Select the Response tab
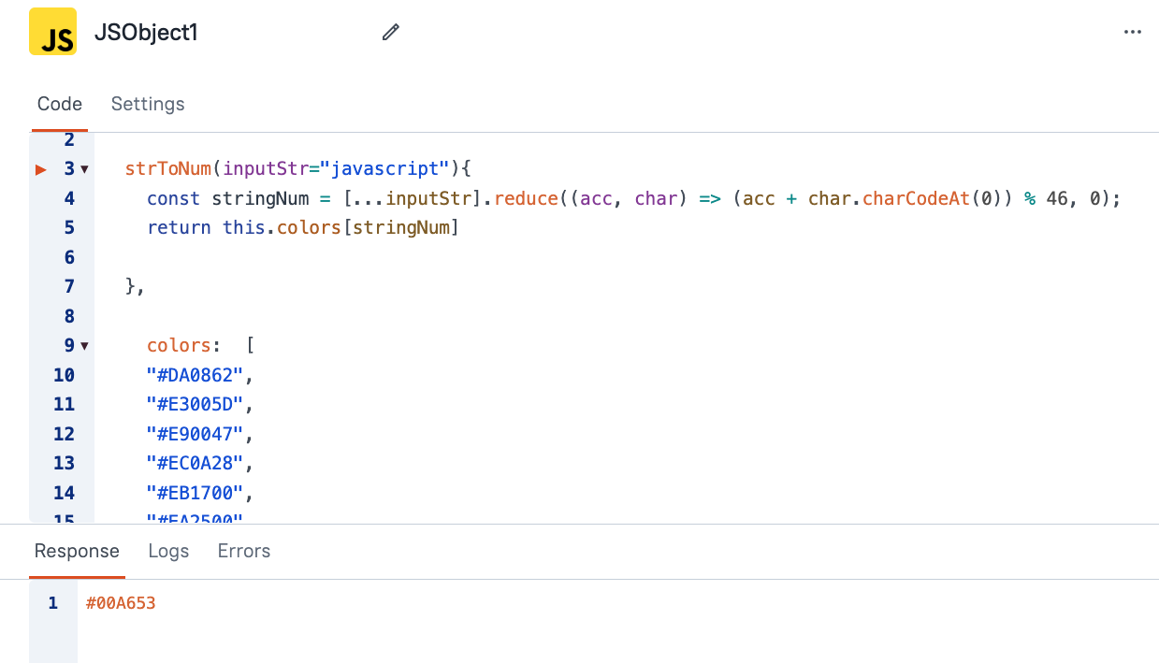Viewport: 1159px width, 663px height. tap(77, 551)
